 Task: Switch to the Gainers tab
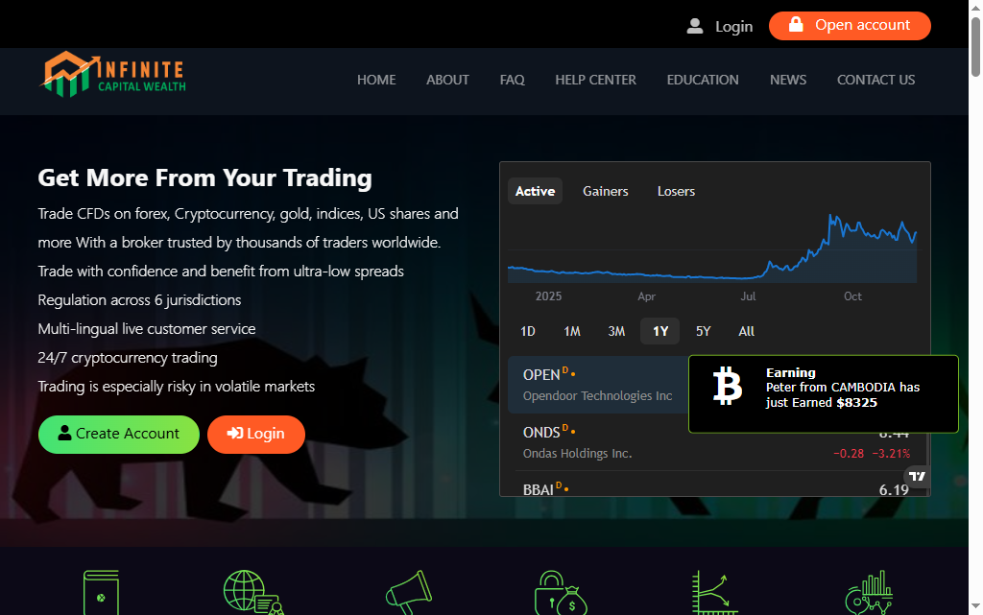pyautogui.click(x=605, y=191)
